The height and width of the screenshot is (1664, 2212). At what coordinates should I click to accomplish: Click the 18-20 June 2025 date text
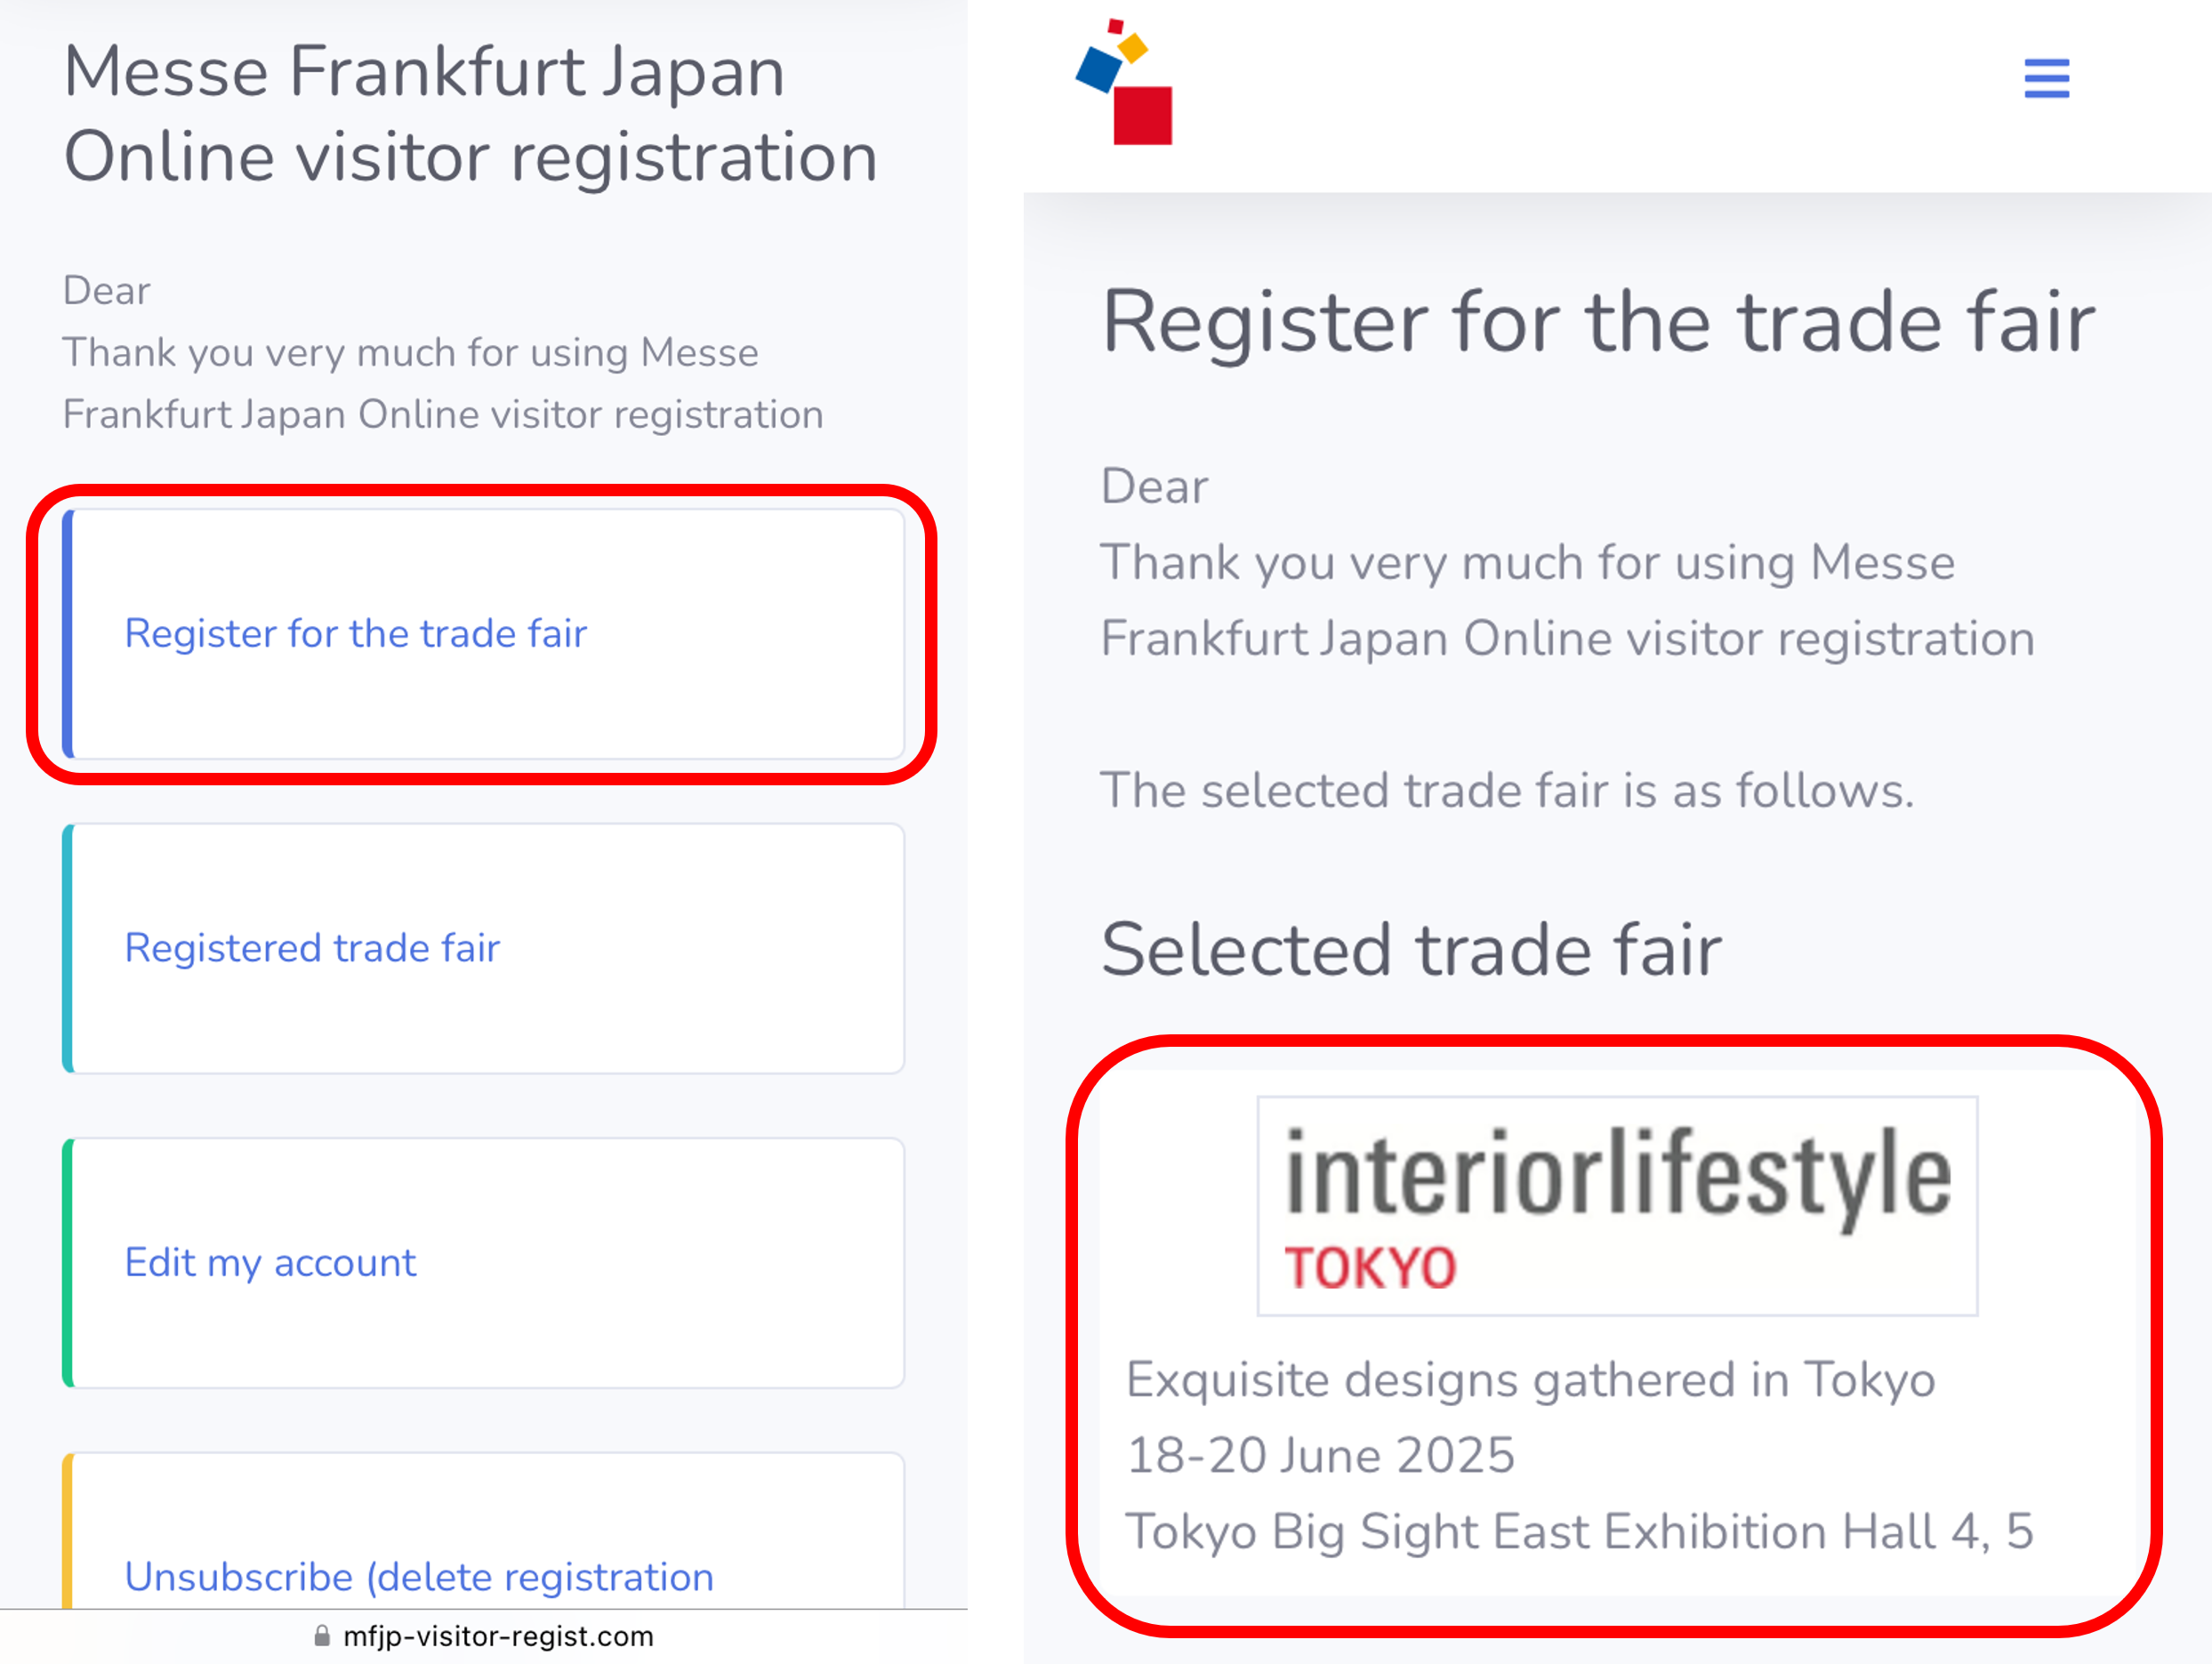pyautogui.click(x=1321, y=1455)
